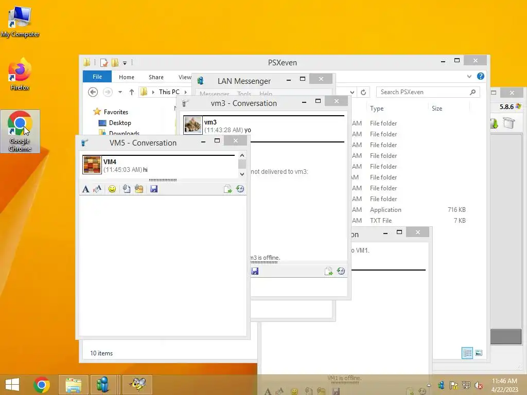The width and height of the screenshot is (527, 395).
Task: Select Desktop in navigation pane
Action: (119, 123)
